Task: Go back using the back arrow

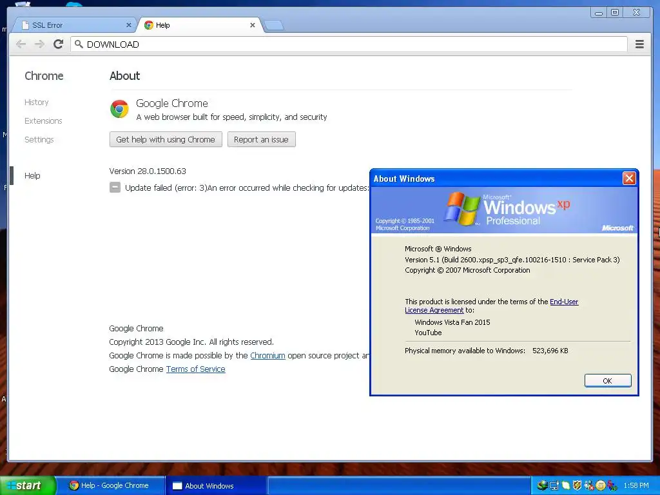Action: coord(21,44)
